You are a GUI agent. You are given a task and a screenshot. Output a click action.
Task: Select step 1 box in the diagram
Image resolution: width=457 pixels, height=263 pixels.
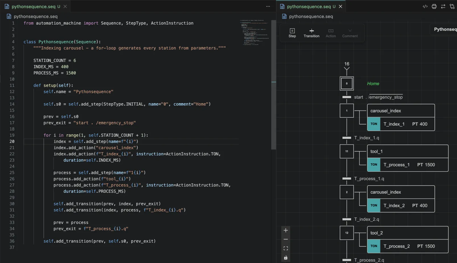point(347,111)
